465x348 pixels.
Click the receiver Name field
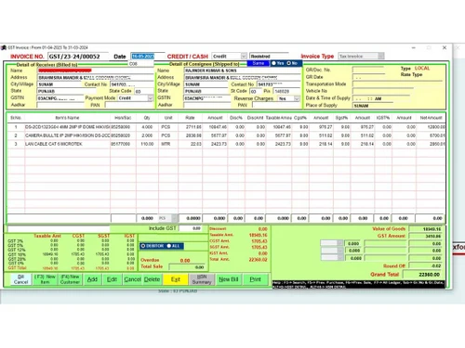pos(96,71)
